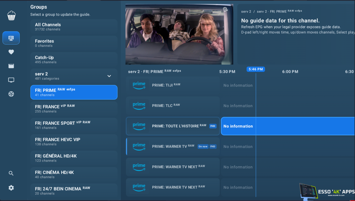Open search with the magnifier icon
Screen dimensions: 355x201
coord(11,173)
